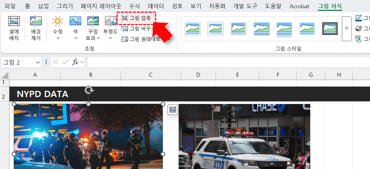Screen dimensions: 370x169
Task: Click the rotate handle above selected picture
Action: 89,90
